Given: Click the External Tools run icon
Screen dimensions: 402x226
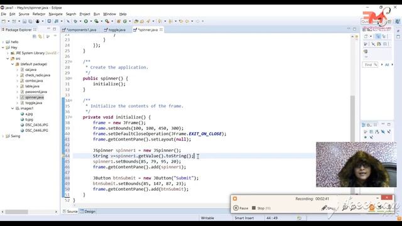Looking at the screenshot, I should pos(107,21).
